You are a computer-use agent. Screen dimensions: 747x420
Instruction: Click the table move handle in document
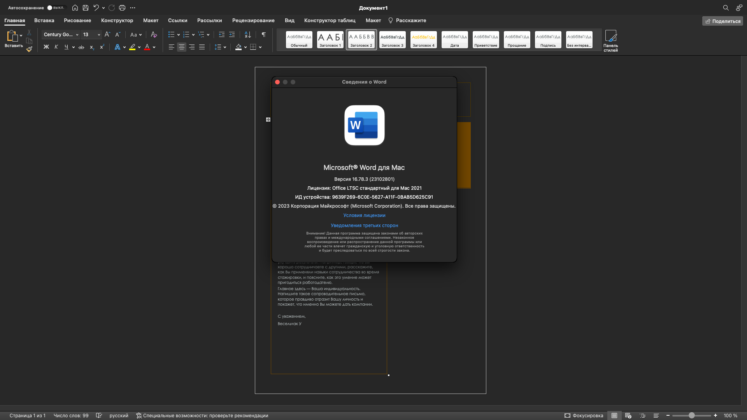point(268,120)
